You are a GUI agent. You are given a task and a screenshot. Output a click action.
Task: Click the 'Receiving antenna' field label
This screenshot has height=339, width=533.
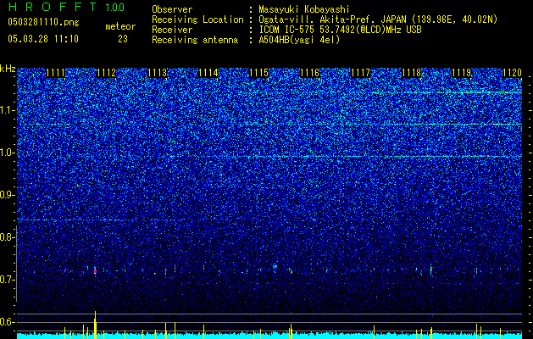click(x=195, y=40)
